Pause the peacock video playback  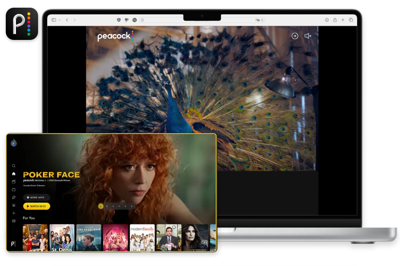295,36
